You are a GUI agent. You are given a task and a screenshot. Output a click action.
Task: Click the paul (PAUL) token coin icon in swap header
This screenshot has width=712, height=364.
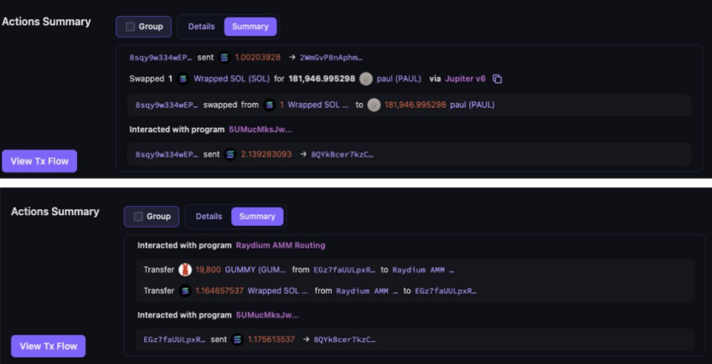pyautogui.click(x=366, y=79)
